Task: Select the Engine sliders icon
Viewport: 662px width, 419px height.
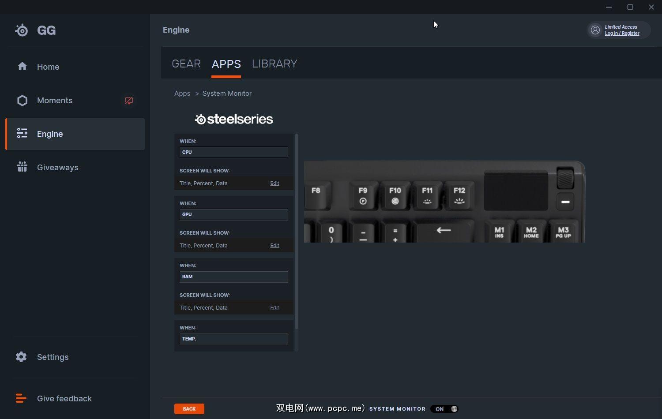Action: [x=22, y=133]
